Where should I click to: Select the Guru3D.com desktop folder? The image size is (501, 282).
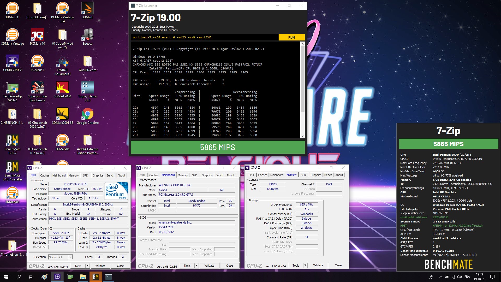click(87, 63)
